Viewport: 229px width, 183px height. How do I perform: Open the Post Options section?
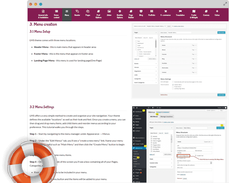(x=99, y=14)
